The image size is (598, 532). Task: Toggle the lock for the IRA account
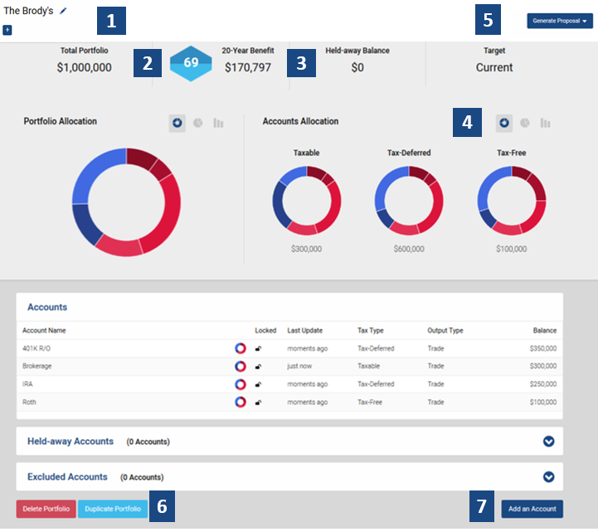point(260,384)
